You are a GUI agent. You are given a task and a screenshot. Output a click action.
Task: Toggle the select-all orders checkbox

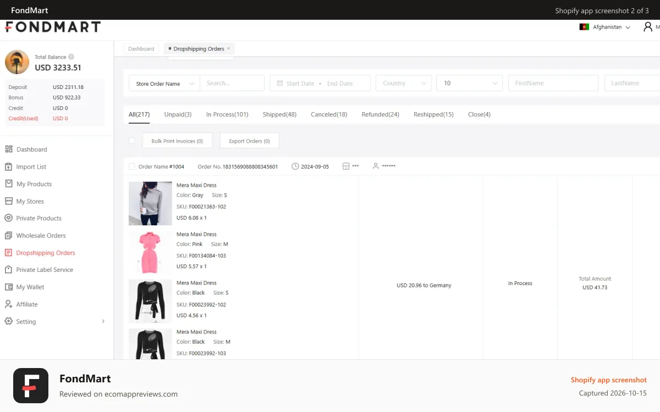click(131, 141)
